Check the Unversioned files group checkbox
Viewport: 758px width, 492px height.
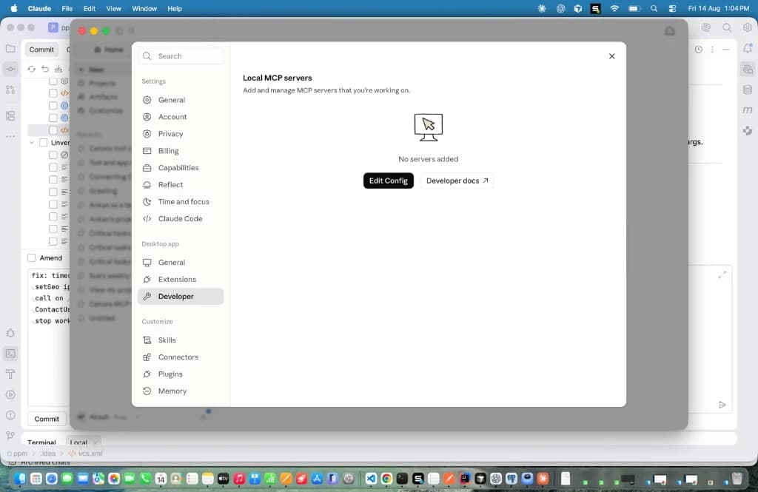pos(44,143)
